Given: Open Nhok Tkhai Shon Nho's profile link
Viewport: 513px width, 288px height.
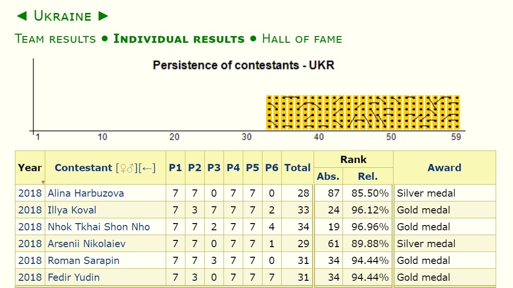Looking at the screenshot, I should pos(99,227).
